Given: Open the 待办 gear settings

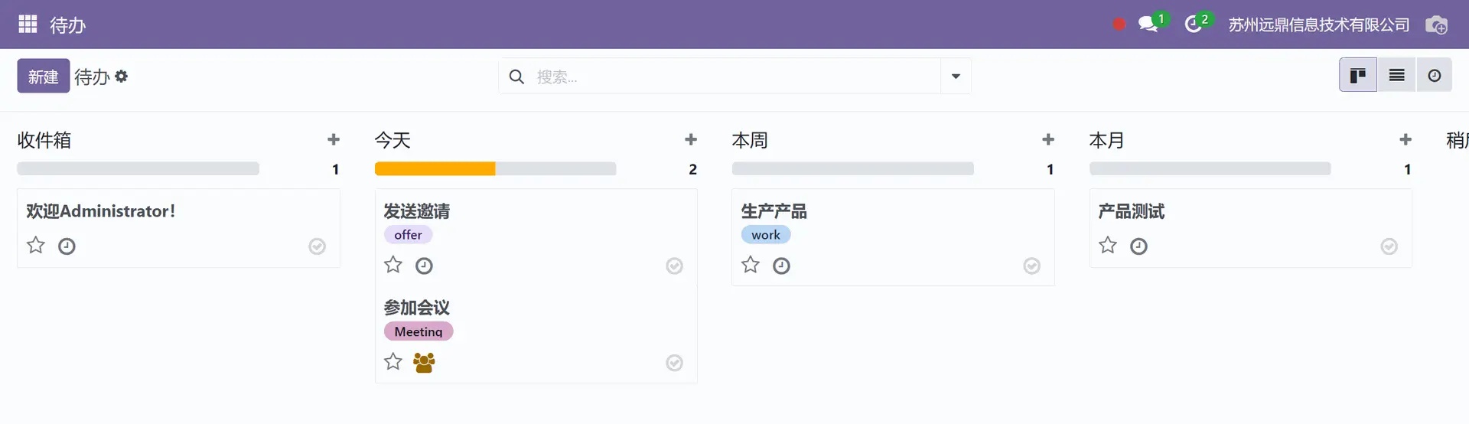Looking at the screenshot, I should (x=122, y=77).
